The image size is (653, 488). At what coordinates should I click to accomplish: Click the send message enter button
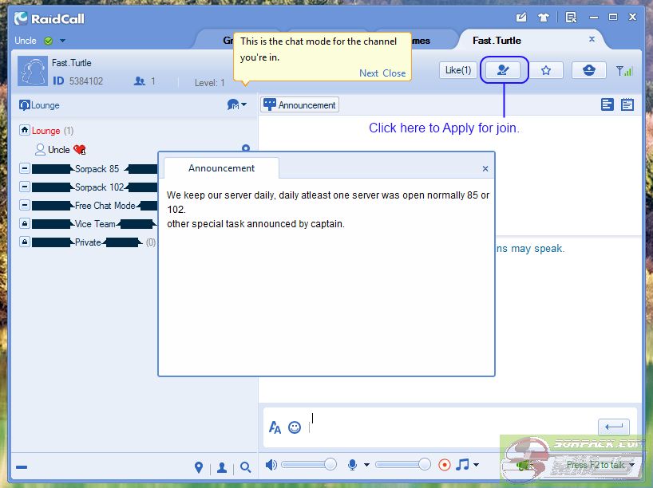[613, 427]
